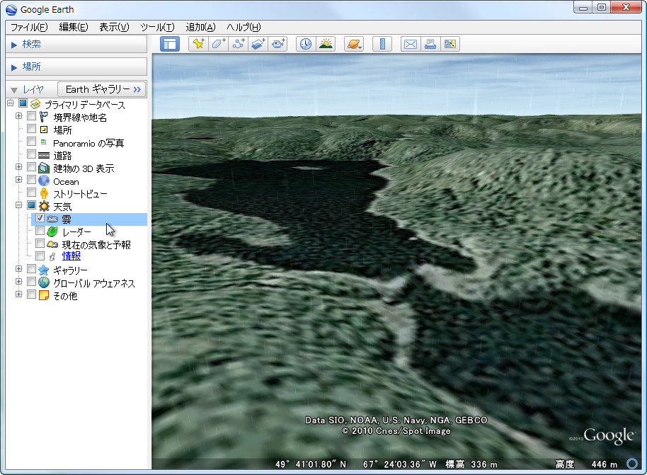The image size is (647, 475).
Task: Open the ファイル(F) menu
Action: click(29, 27)
